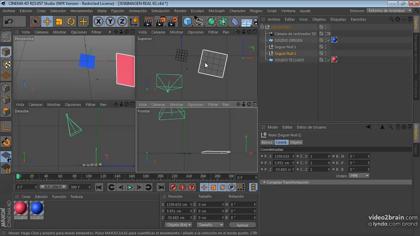Toggle the X axis lock
The image size is (420, 236).
(98, 22)
